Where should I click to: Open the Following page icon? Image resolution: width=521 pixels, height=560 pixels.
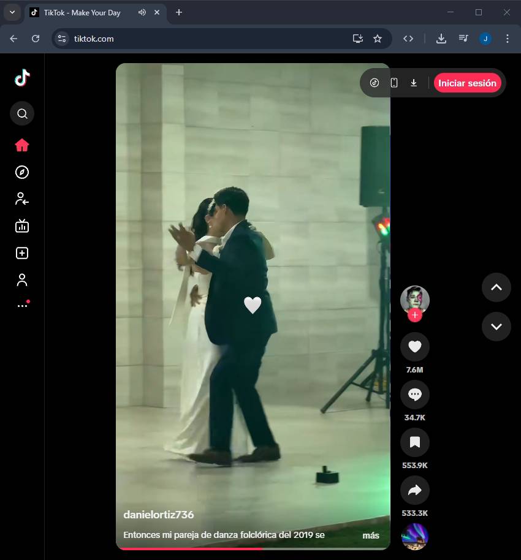[22, 199]
